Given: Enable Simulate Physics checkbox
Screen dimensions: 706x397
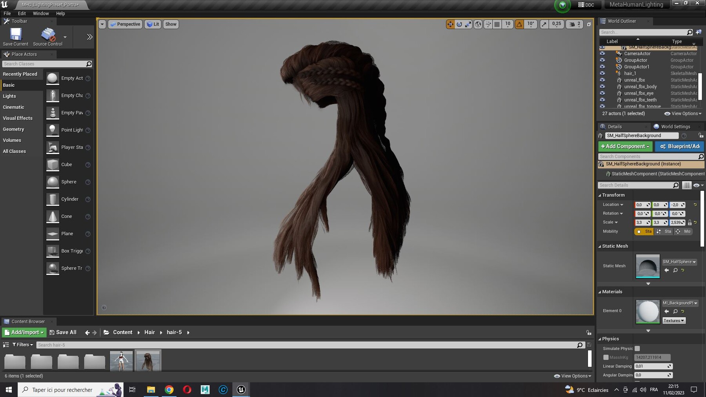Looking at the screenshot, I should [637, 348].
